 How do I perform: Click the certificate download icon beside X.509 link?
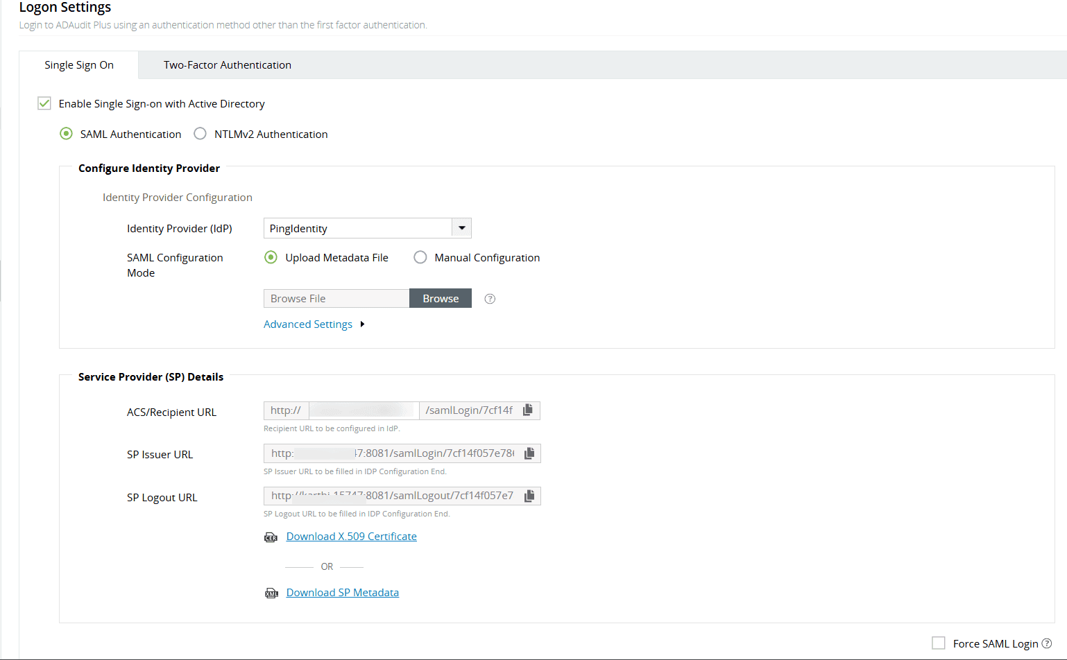click(271, 537)
